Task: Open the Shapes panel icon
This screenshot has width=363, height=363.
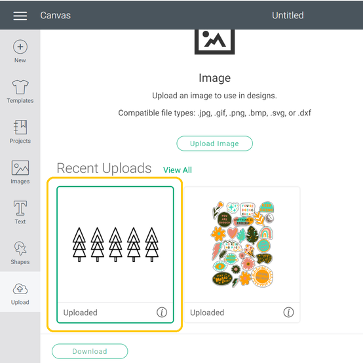Action: pyautogui.click(x=20, y=248)
